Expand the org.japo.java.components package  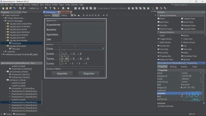6,24
